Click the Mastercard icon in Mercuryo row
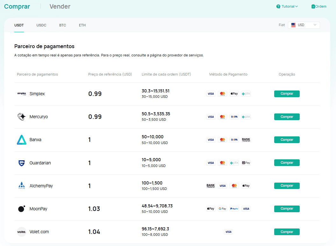 tap(222, 117)
